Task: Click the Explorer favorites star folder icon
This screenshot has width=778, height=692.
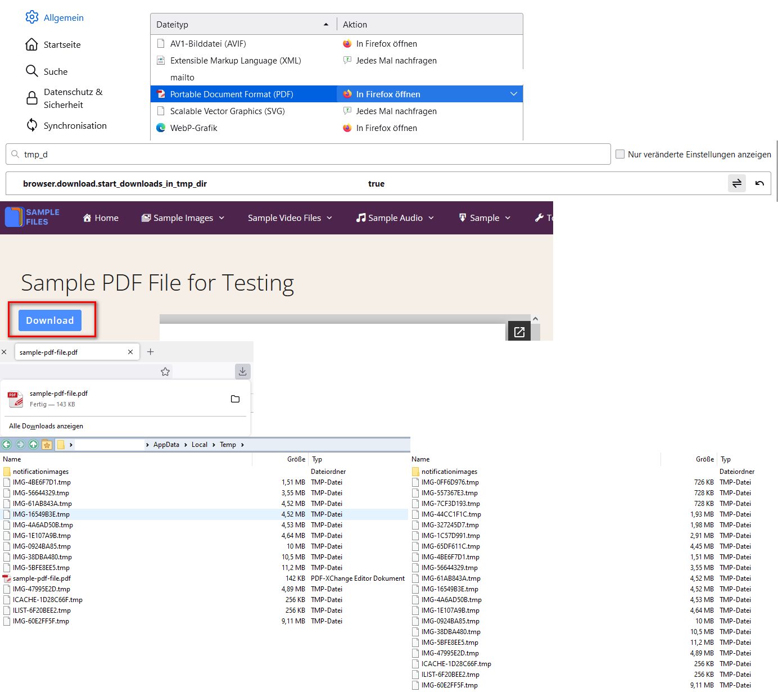Action: [47, 445]
